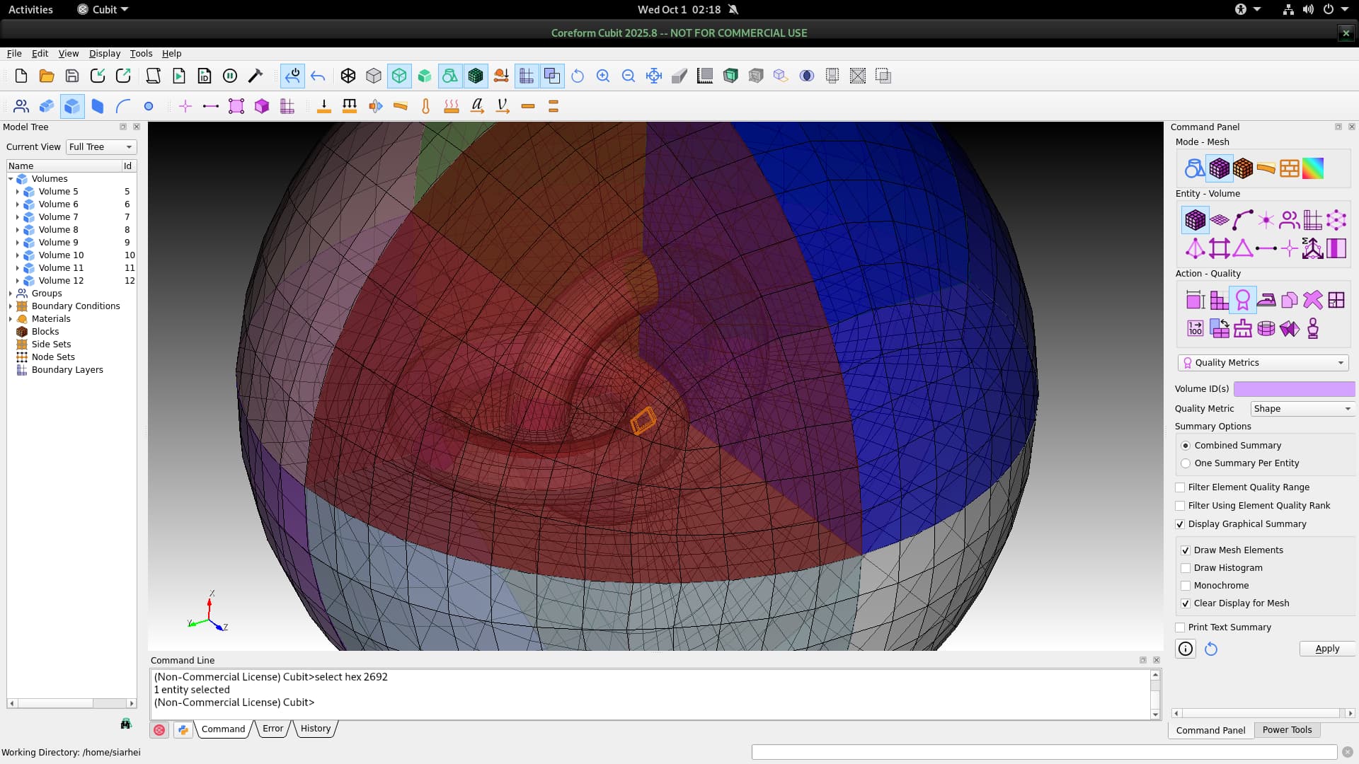Open the Tools menu
Viewport: 1359px width, 764px height.
(x=141, y=54)
